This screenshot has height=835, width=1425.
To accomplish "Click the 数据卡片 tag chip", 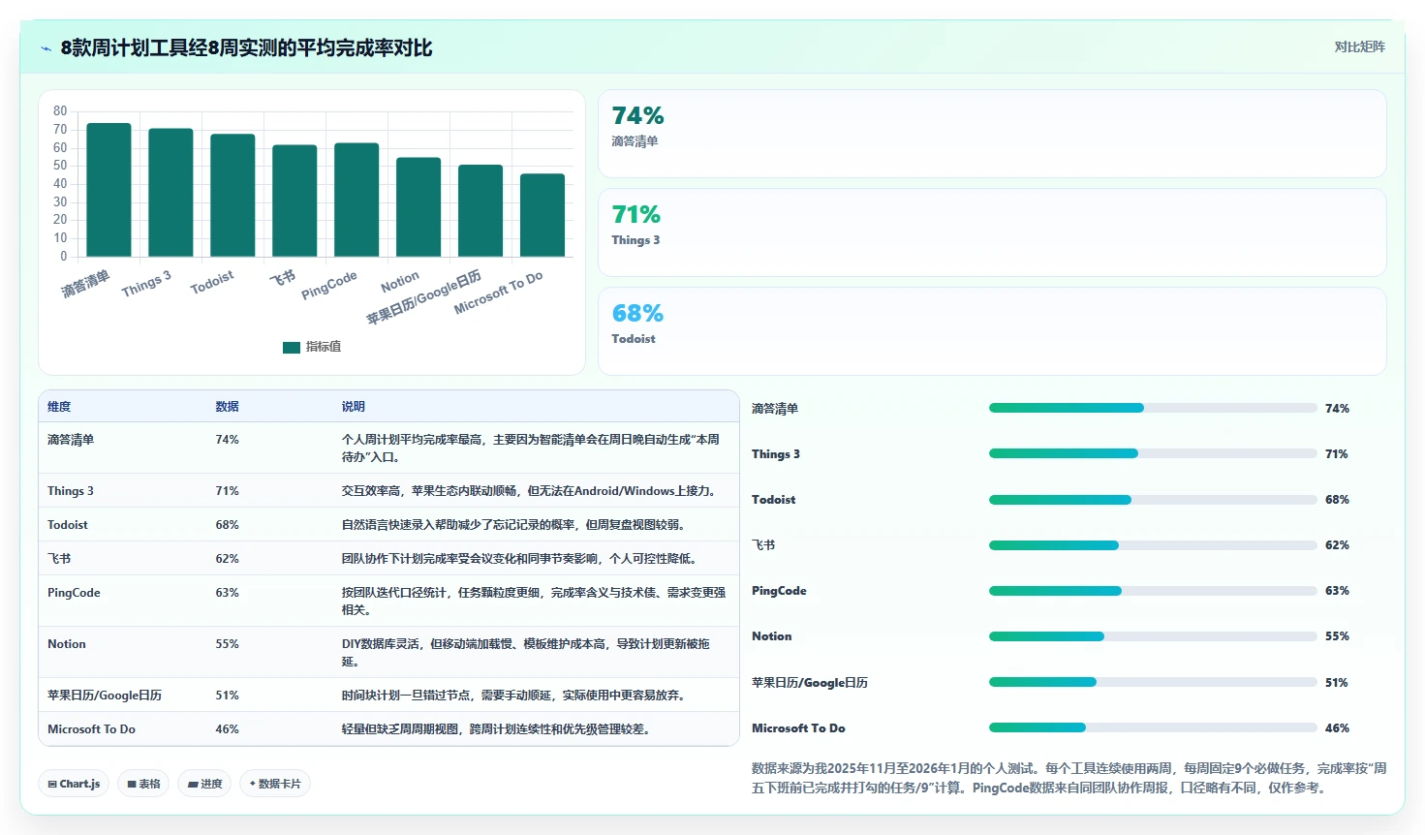I will (x=275, y=784).
